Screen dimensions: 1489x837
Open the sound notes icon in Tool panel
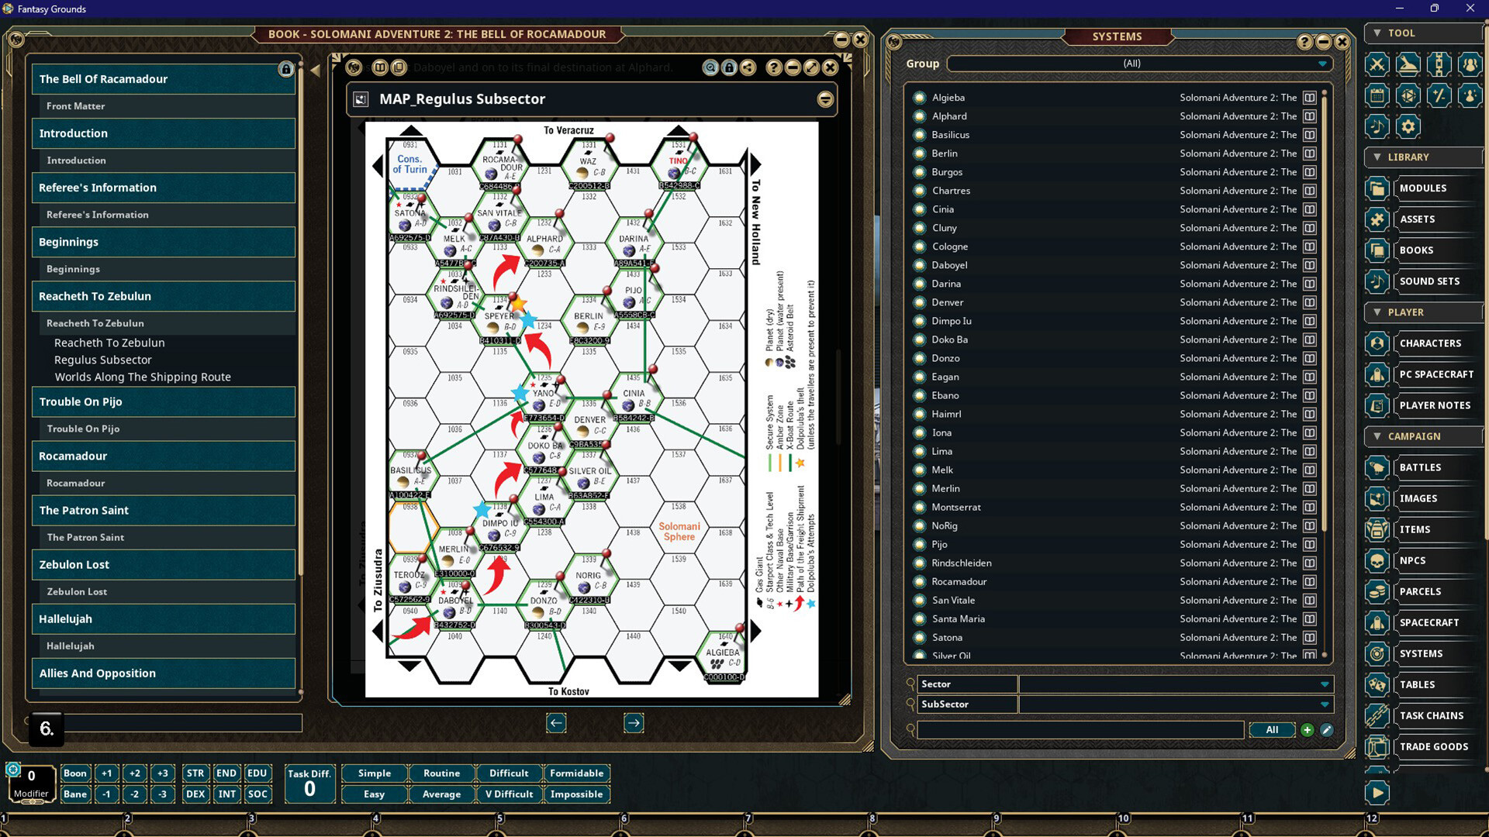[1377, 126]
